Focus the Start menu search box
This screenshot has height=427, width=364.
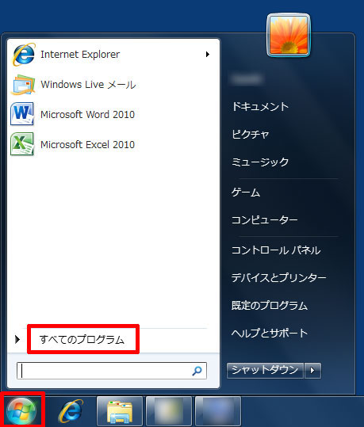(112, 371)
